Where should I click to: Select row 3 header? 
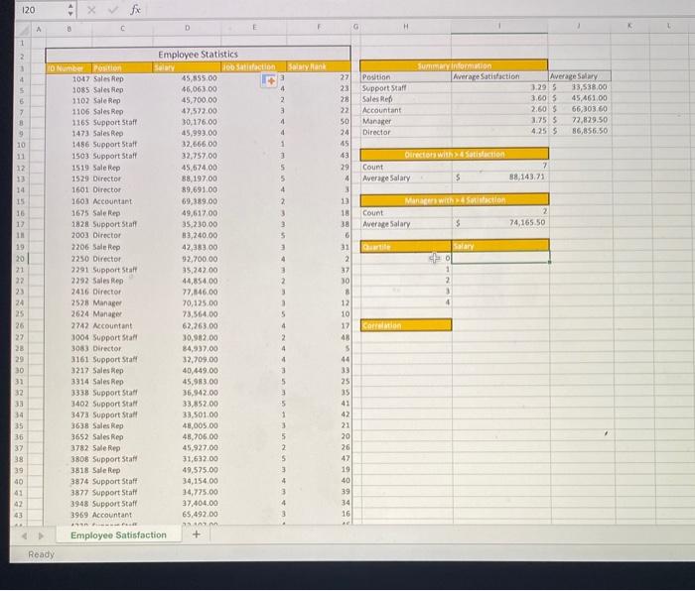pos(21,68)
